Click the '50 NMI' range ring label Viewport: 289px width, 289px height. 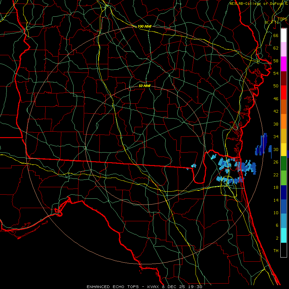(144, 86)
